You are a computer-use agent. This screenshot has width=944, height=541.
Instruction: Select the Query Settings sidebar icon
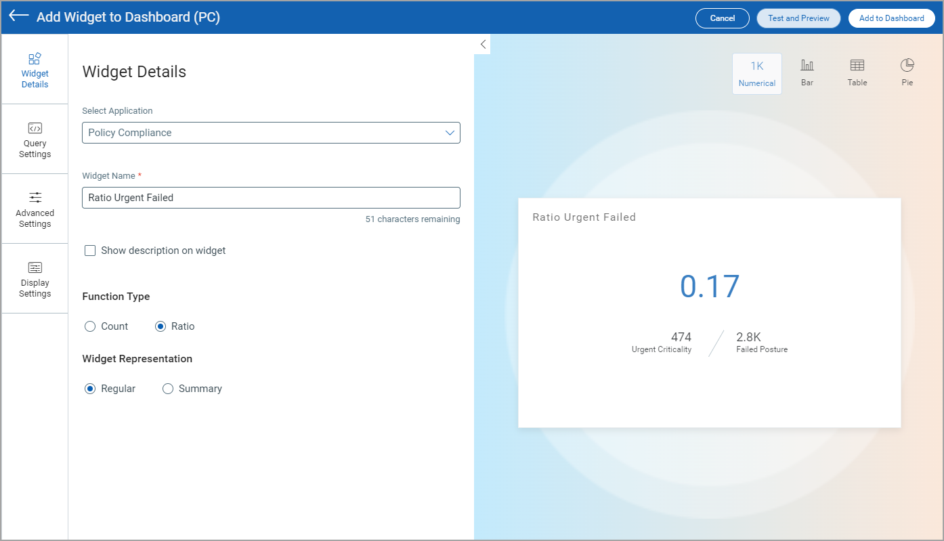(35, 139)
